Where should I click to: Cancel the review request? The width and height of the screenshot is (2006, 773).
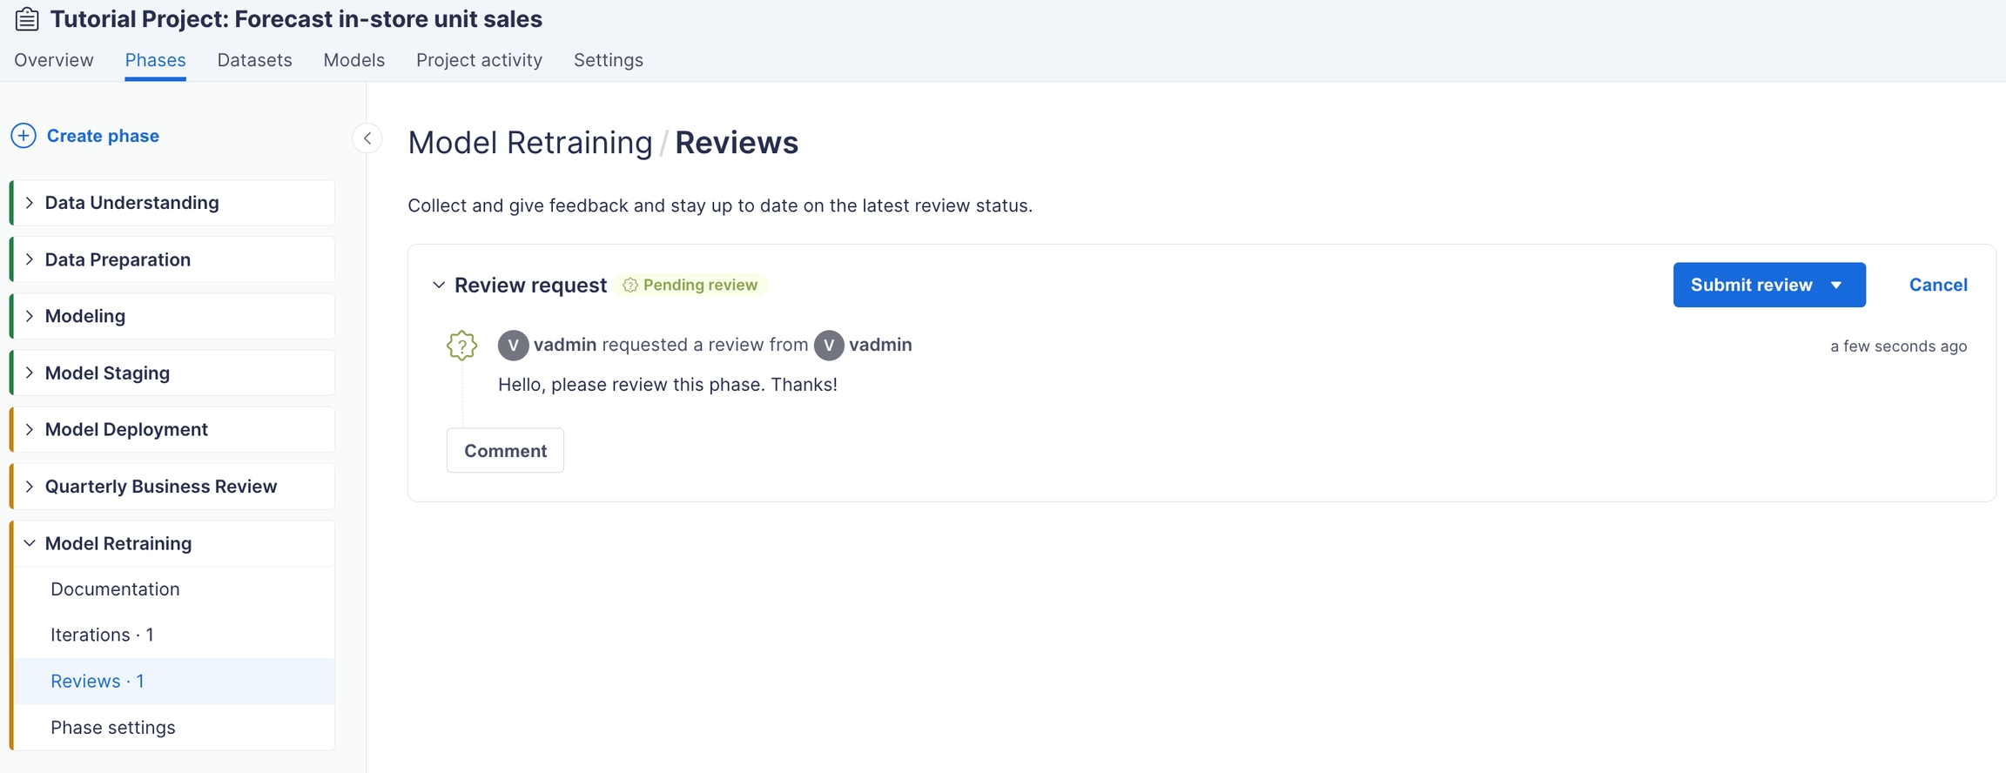tap(1937, 286)
